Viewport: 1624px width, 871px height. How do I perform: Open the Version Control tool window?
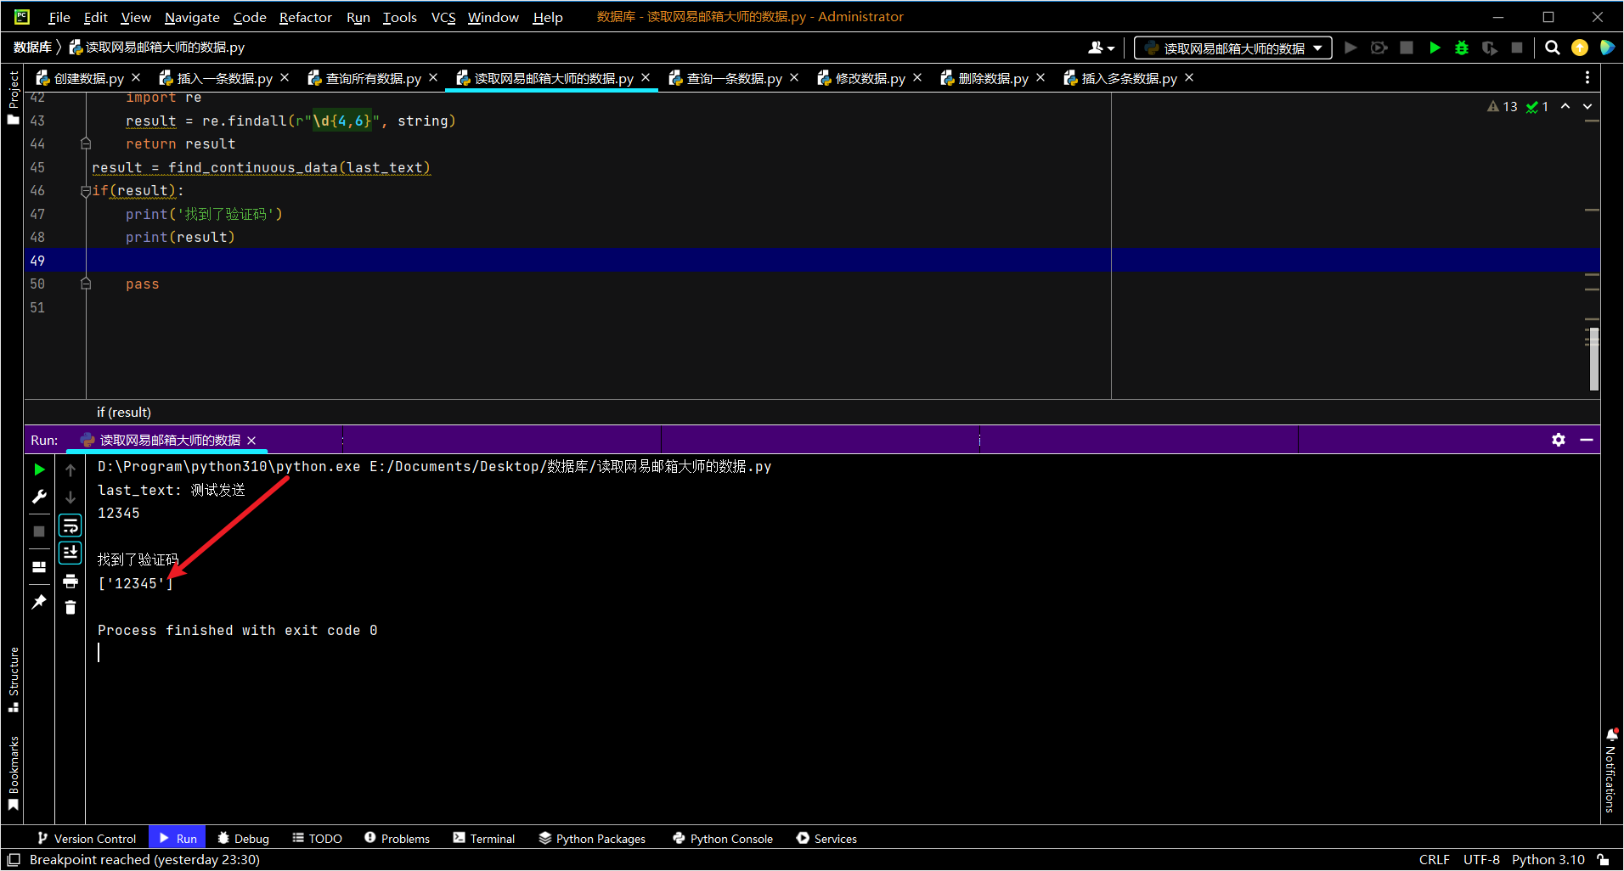tap(86, 839)
